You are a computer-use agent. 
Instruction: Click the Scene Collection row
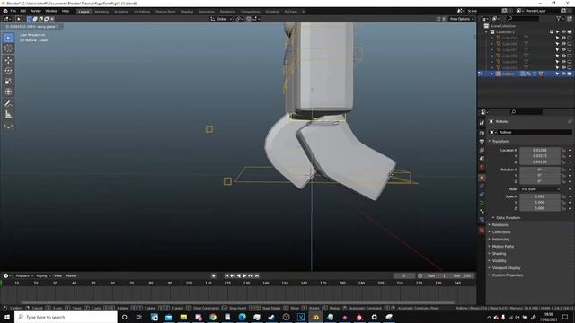(502, 26)
